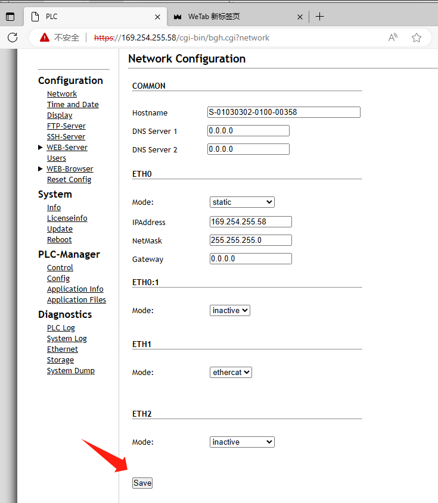438x503 pixels.
Task: Open the PLC-Manager Config link
Action: pyautogui.click(x=58, y=279)
